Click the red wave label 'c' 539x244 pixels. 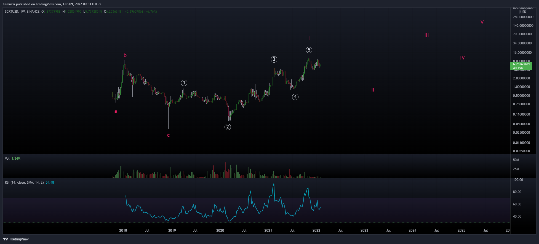pos(168,135)
